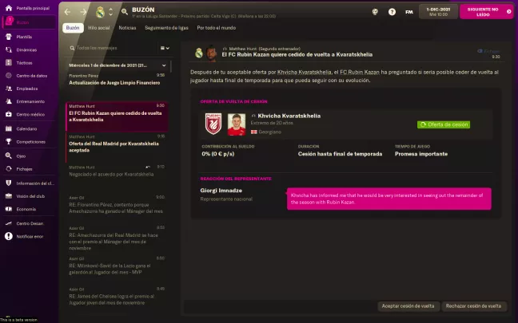
Task: Click the Real Madrid crest in header
Action: 100,12
